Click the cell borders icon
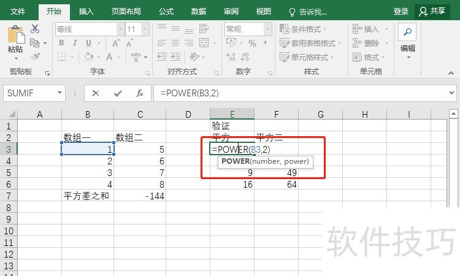The image size is (460, 276). click(61, 56)
